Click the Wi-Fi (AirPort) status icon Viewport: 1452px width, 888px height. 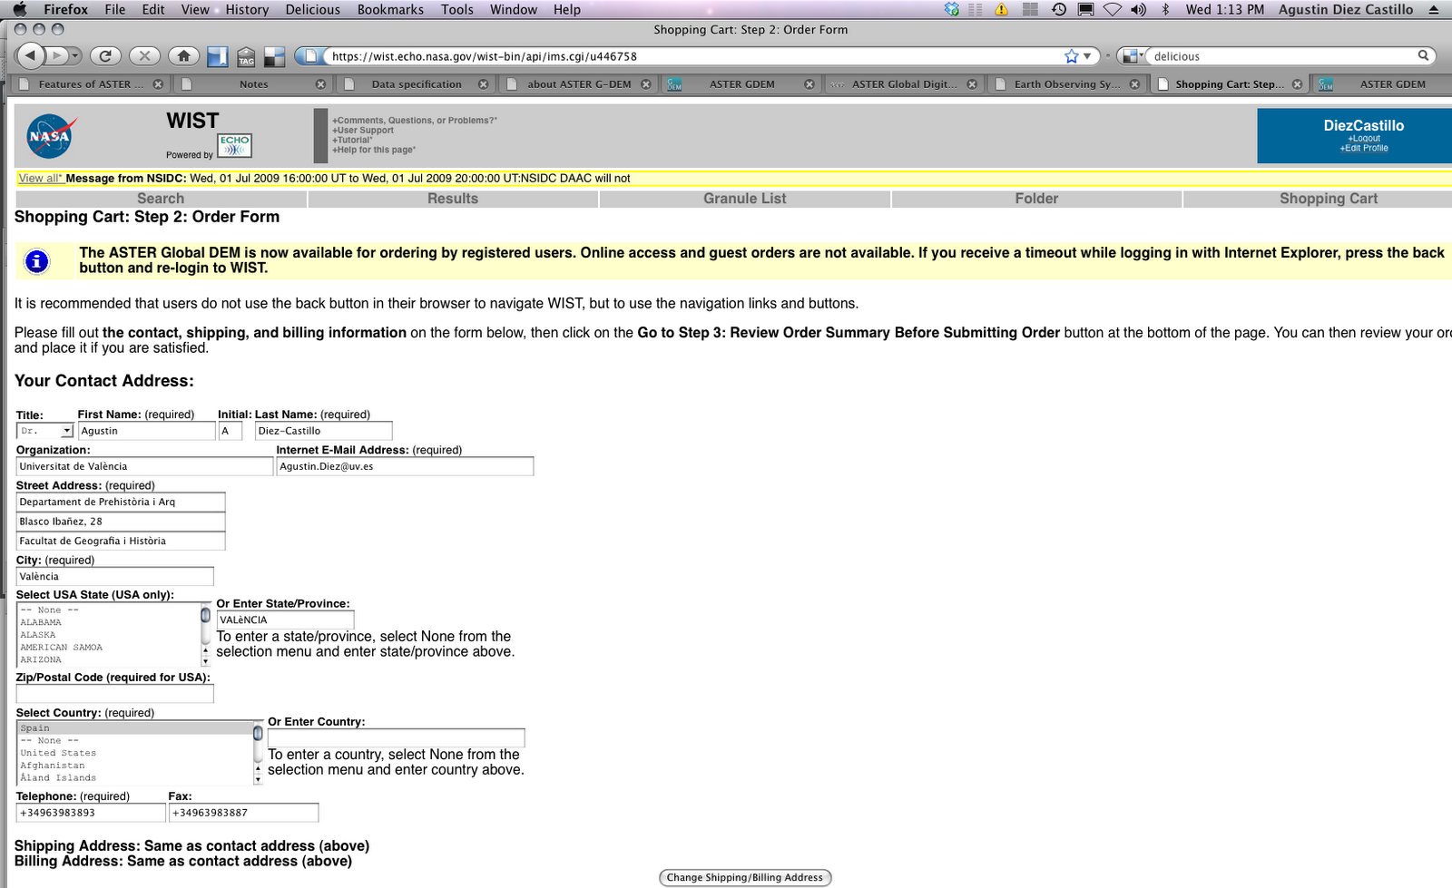pos(1113,9)
